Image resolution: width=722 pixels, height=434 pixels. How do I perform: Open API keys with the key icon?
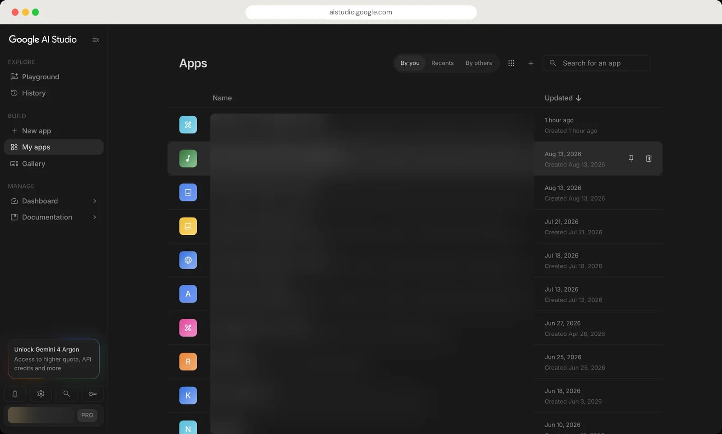pos(93,394)
